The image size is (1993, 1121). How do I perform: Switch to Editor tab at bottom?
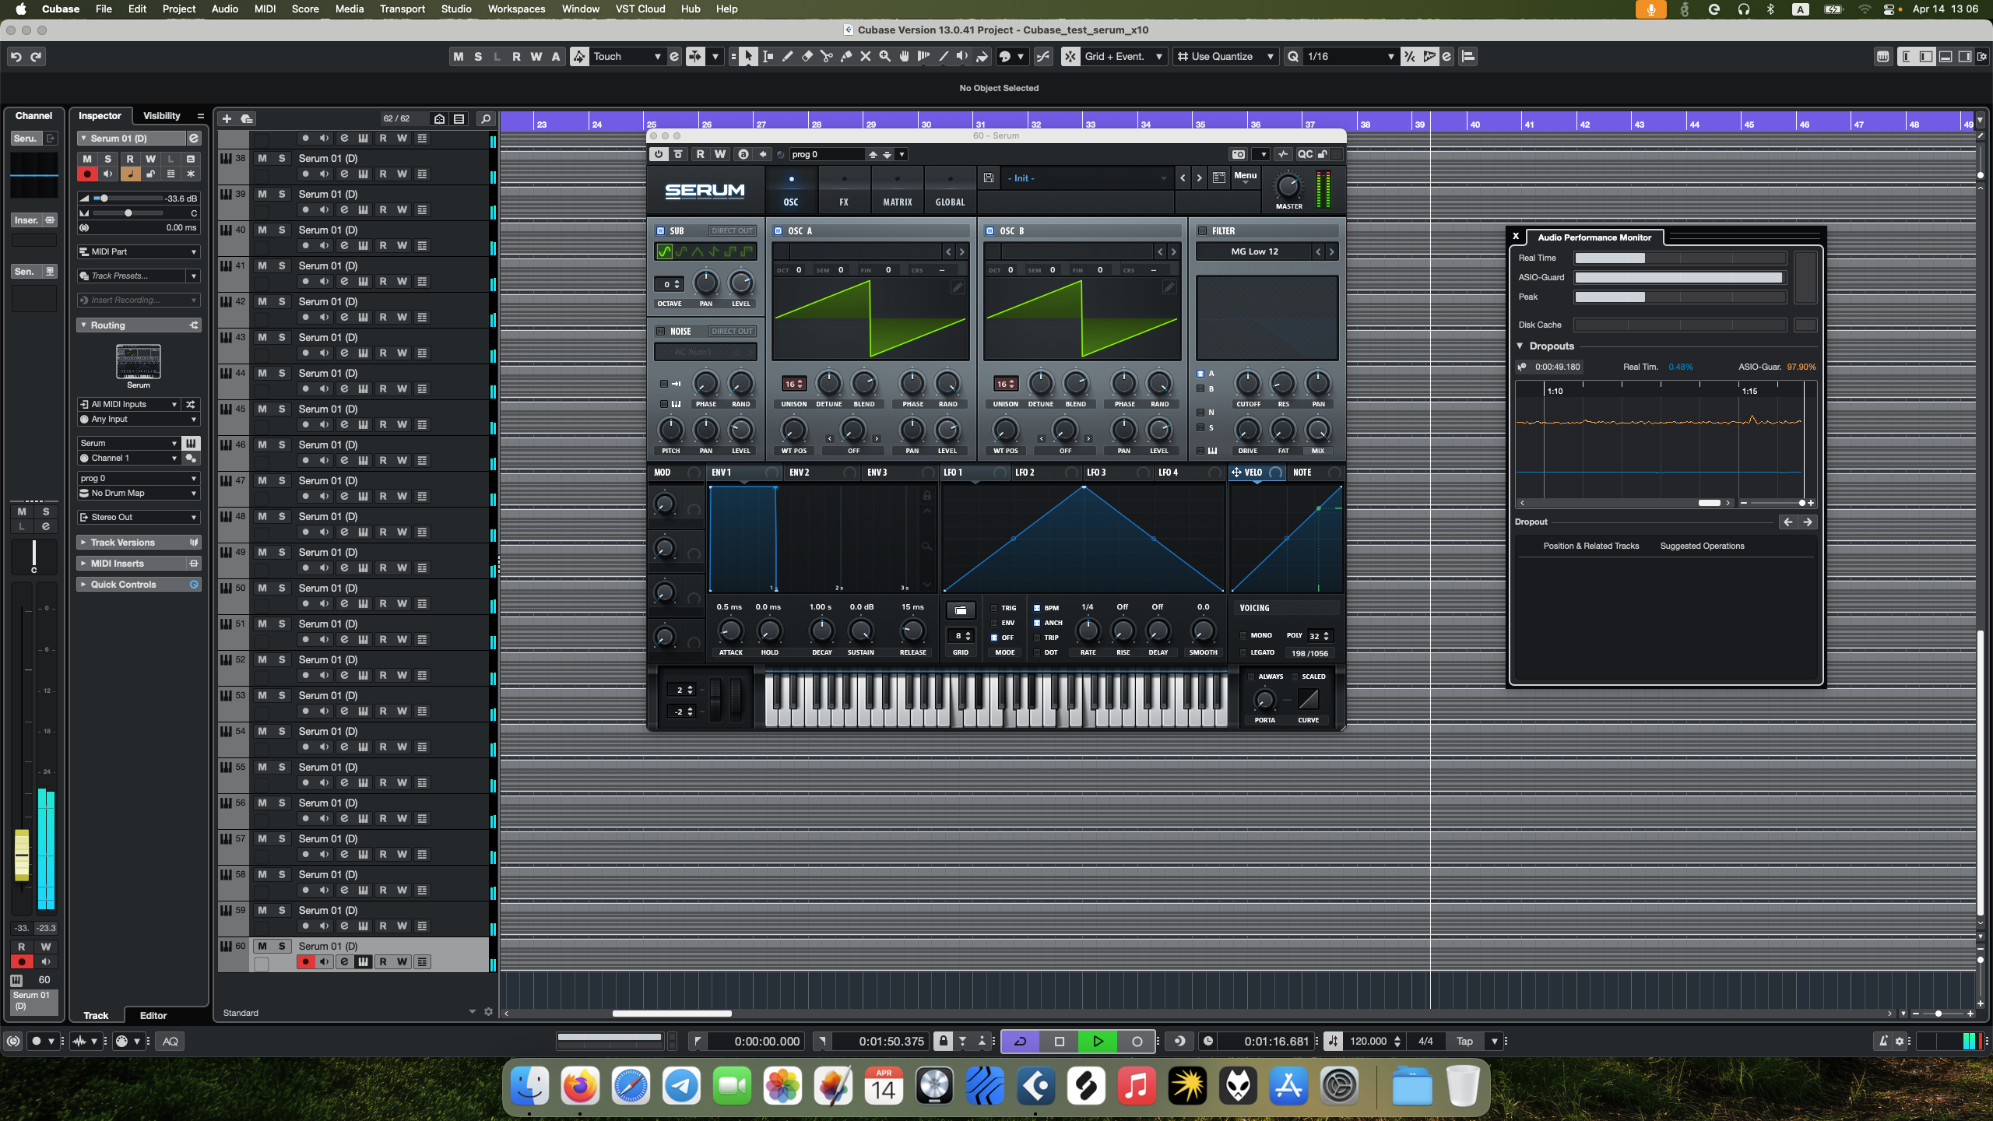point(153,1015)
